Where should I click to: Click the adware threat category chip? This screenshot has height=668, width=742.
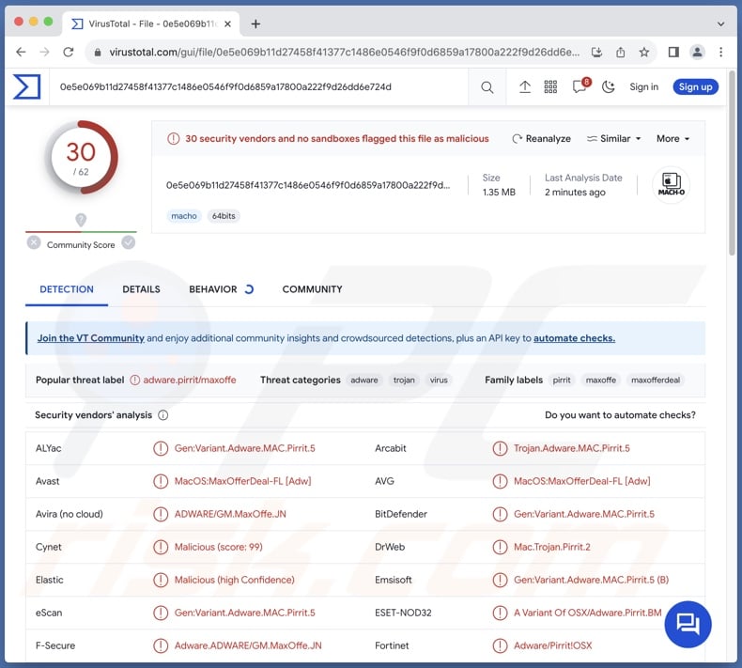click(x=364, y=381)
